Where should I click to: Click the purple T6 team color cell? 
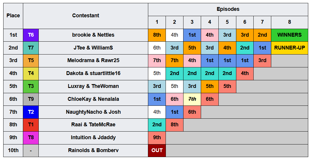(x=31, y=35)
